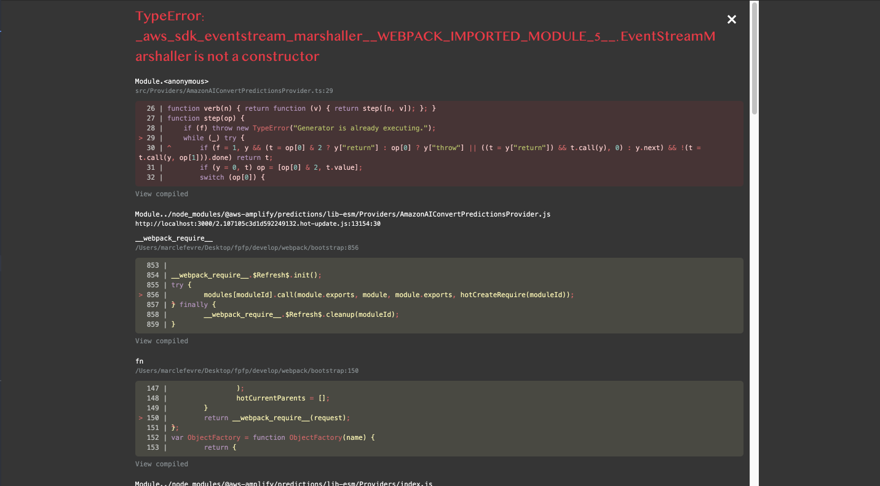Dismiss the error overlay with the X
The width and height of the screenshot is (880, 486).
point(731,19)
